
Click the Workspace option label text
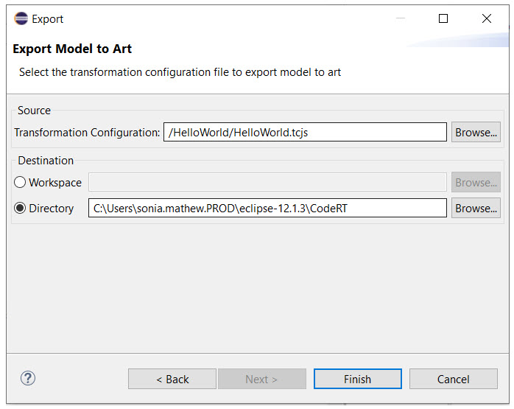(55, 183)
